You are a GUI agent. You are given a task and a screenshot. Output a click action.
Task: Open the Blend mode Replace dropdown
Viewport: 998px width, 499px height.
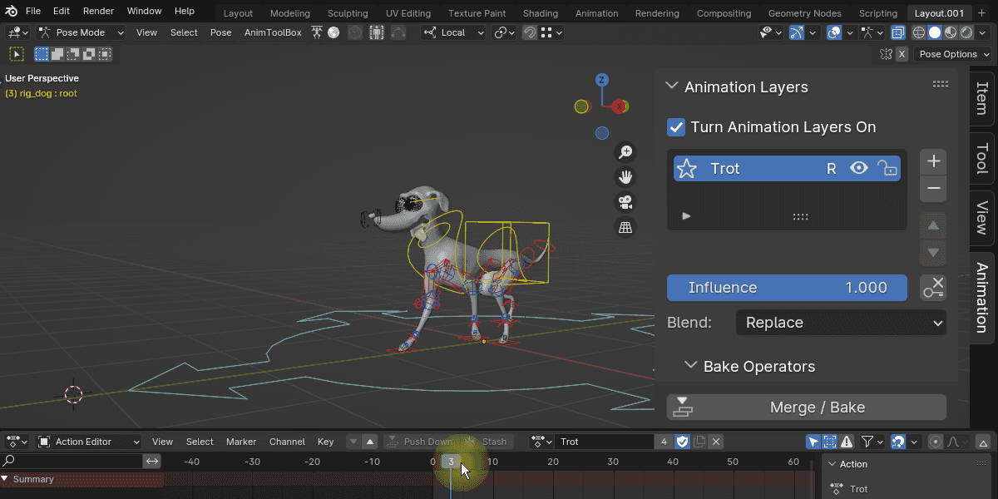pyautogui.click(x=841, y=323)
